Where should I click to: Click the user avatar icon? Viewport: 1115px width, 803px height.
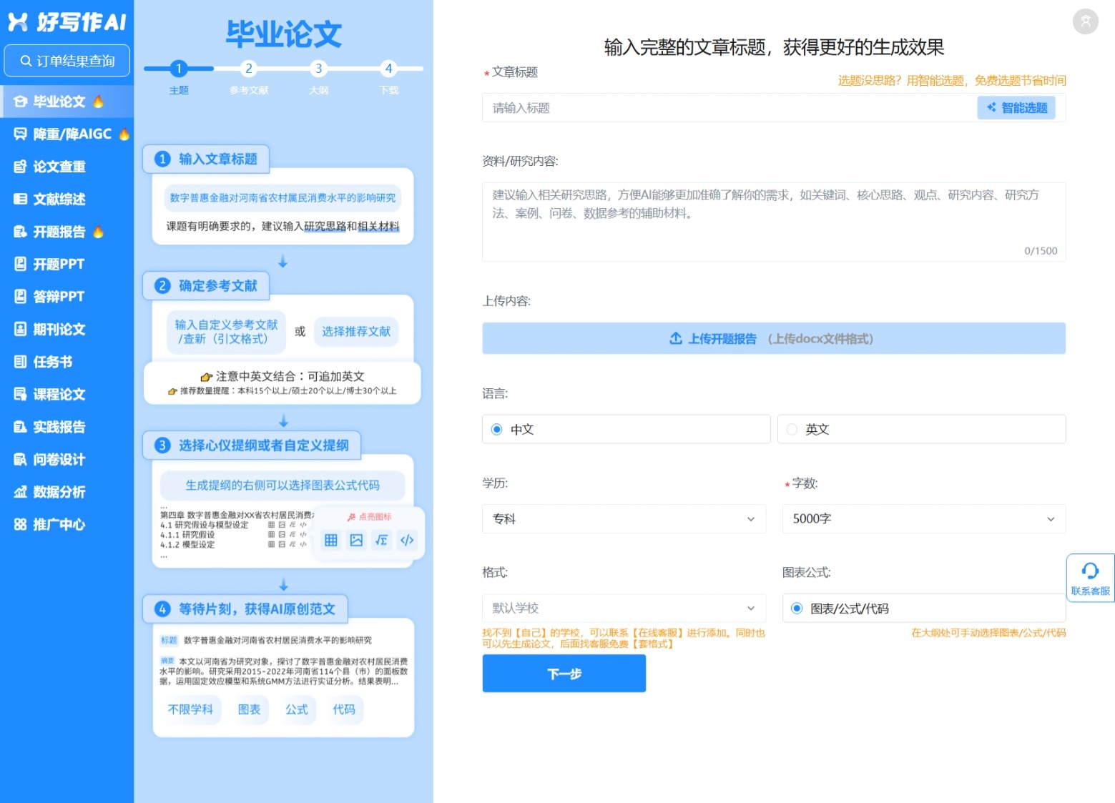click(1085, 21)
